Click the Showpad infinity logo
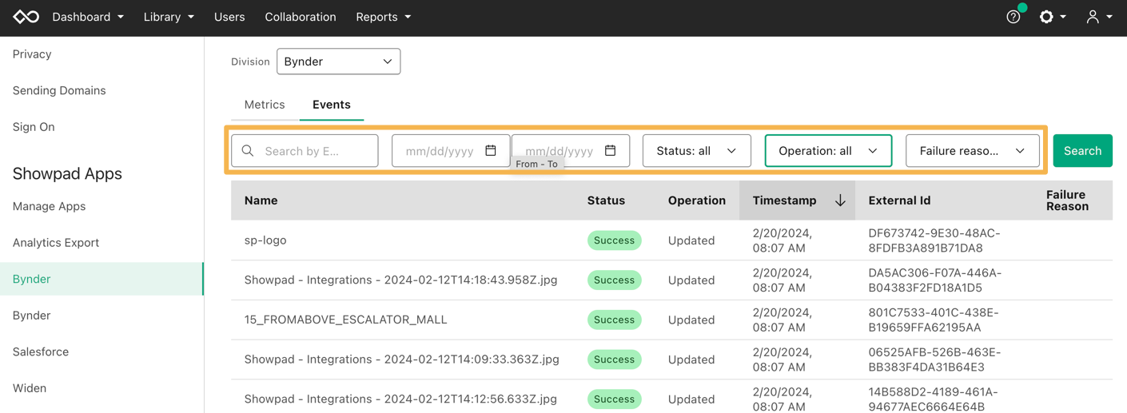 (x=26, y=17)
